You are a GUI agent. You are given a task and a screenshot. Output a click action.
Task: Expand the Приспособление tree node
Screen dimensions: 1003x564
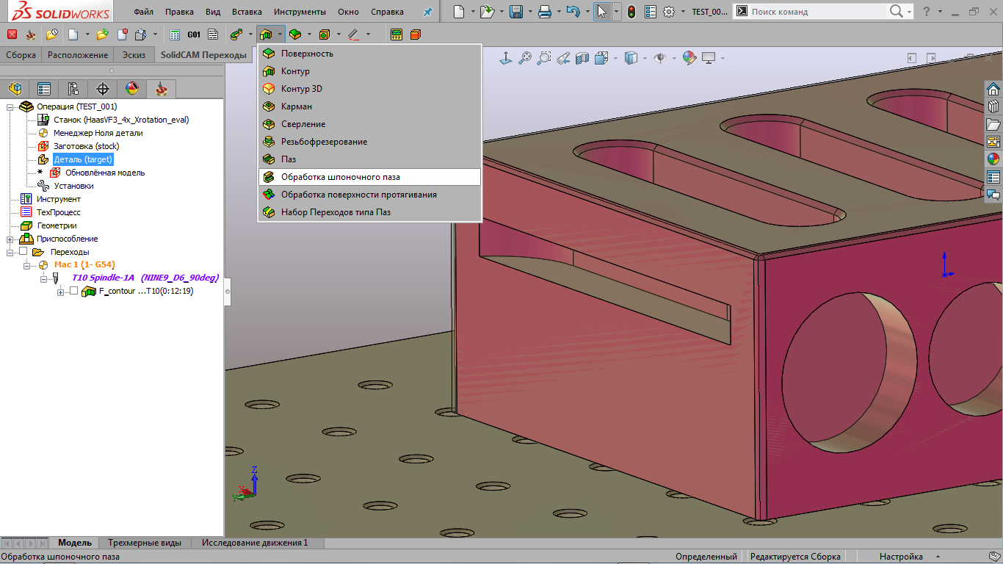point(10,239)
